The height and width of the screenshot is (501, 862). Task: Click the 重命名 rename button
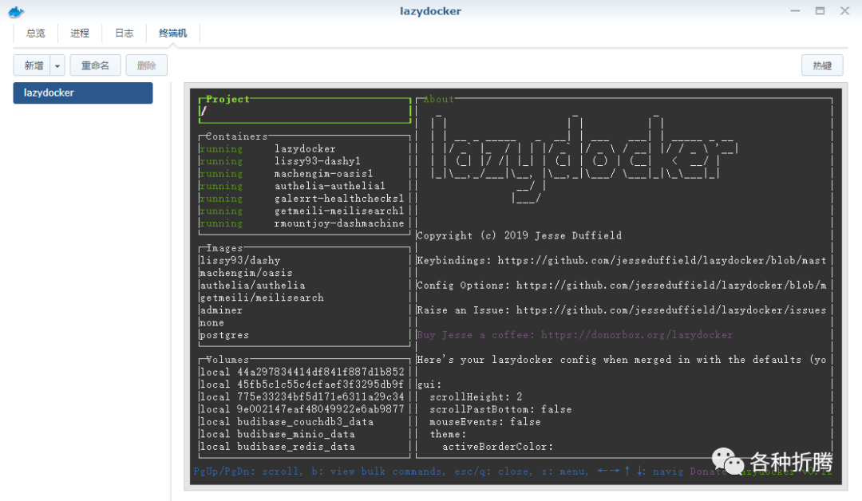(x=95, y=65)
